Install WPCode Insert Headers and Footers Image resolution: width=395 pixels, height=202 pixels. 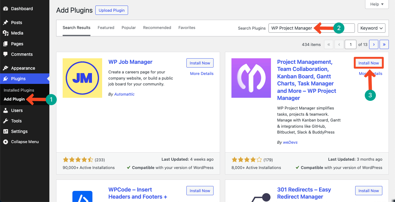(200, 191)
